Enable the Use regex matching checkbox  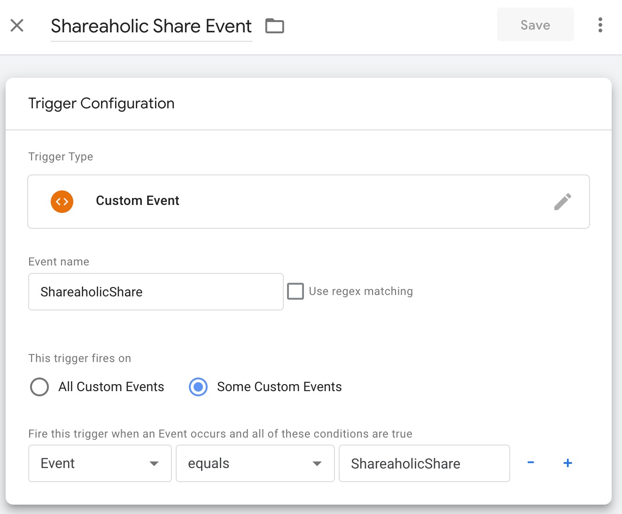point(295,291)
